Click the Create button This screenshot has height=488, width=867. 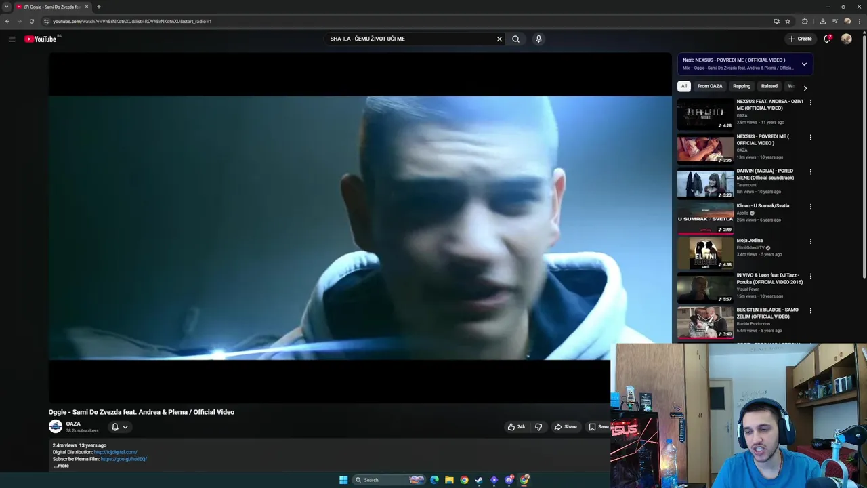click(x=800, y=39)
